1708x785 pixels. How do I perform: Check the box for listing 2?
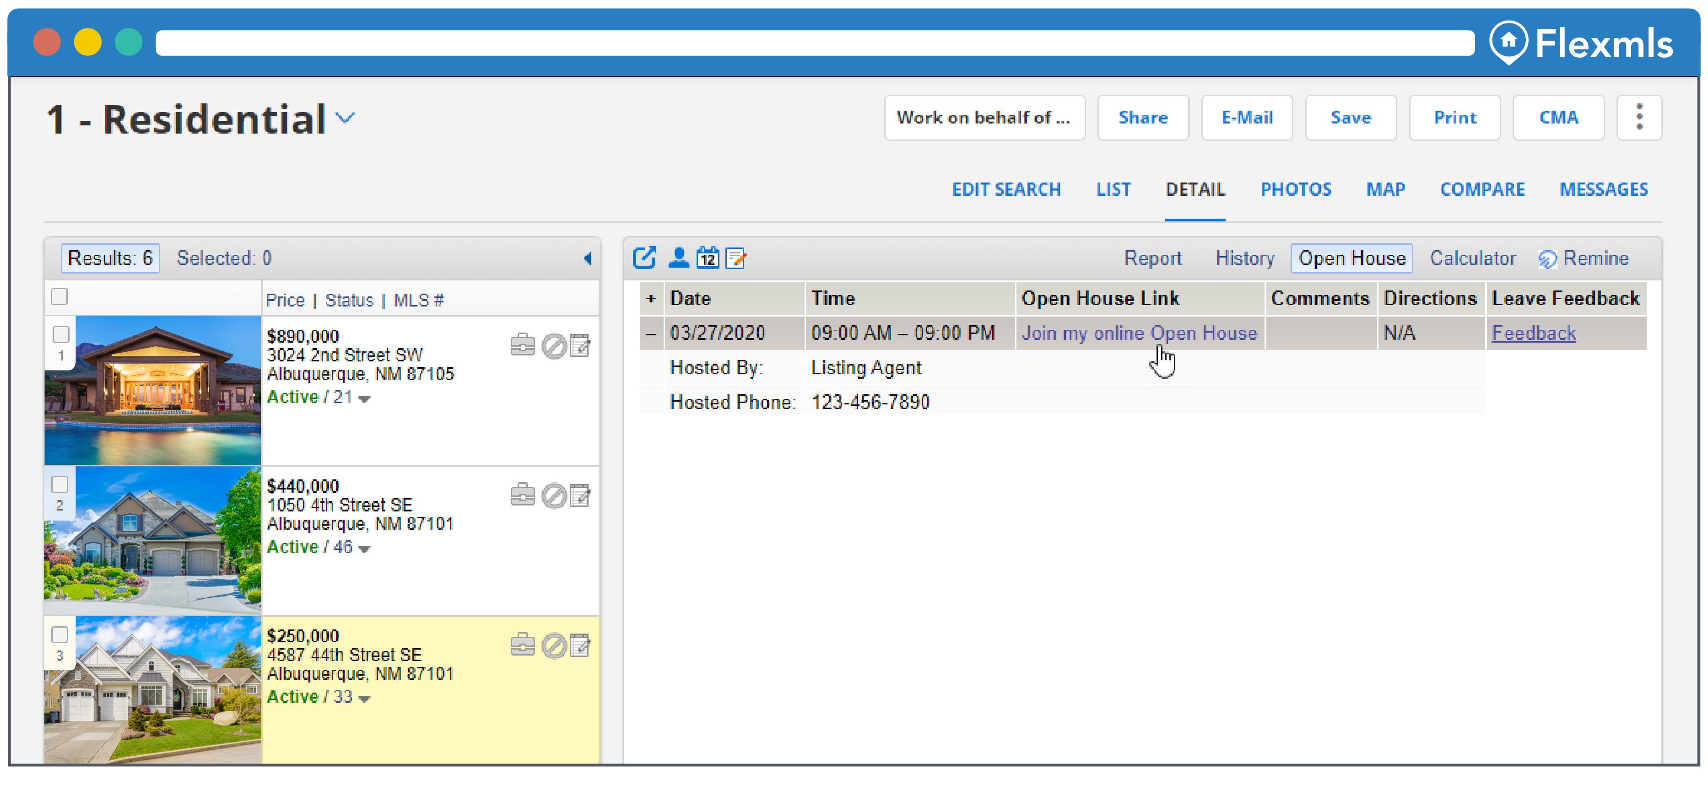(x=59, y=484)
